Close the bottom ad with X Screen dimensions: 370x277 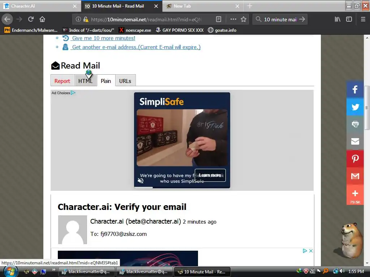coord(311,251)
